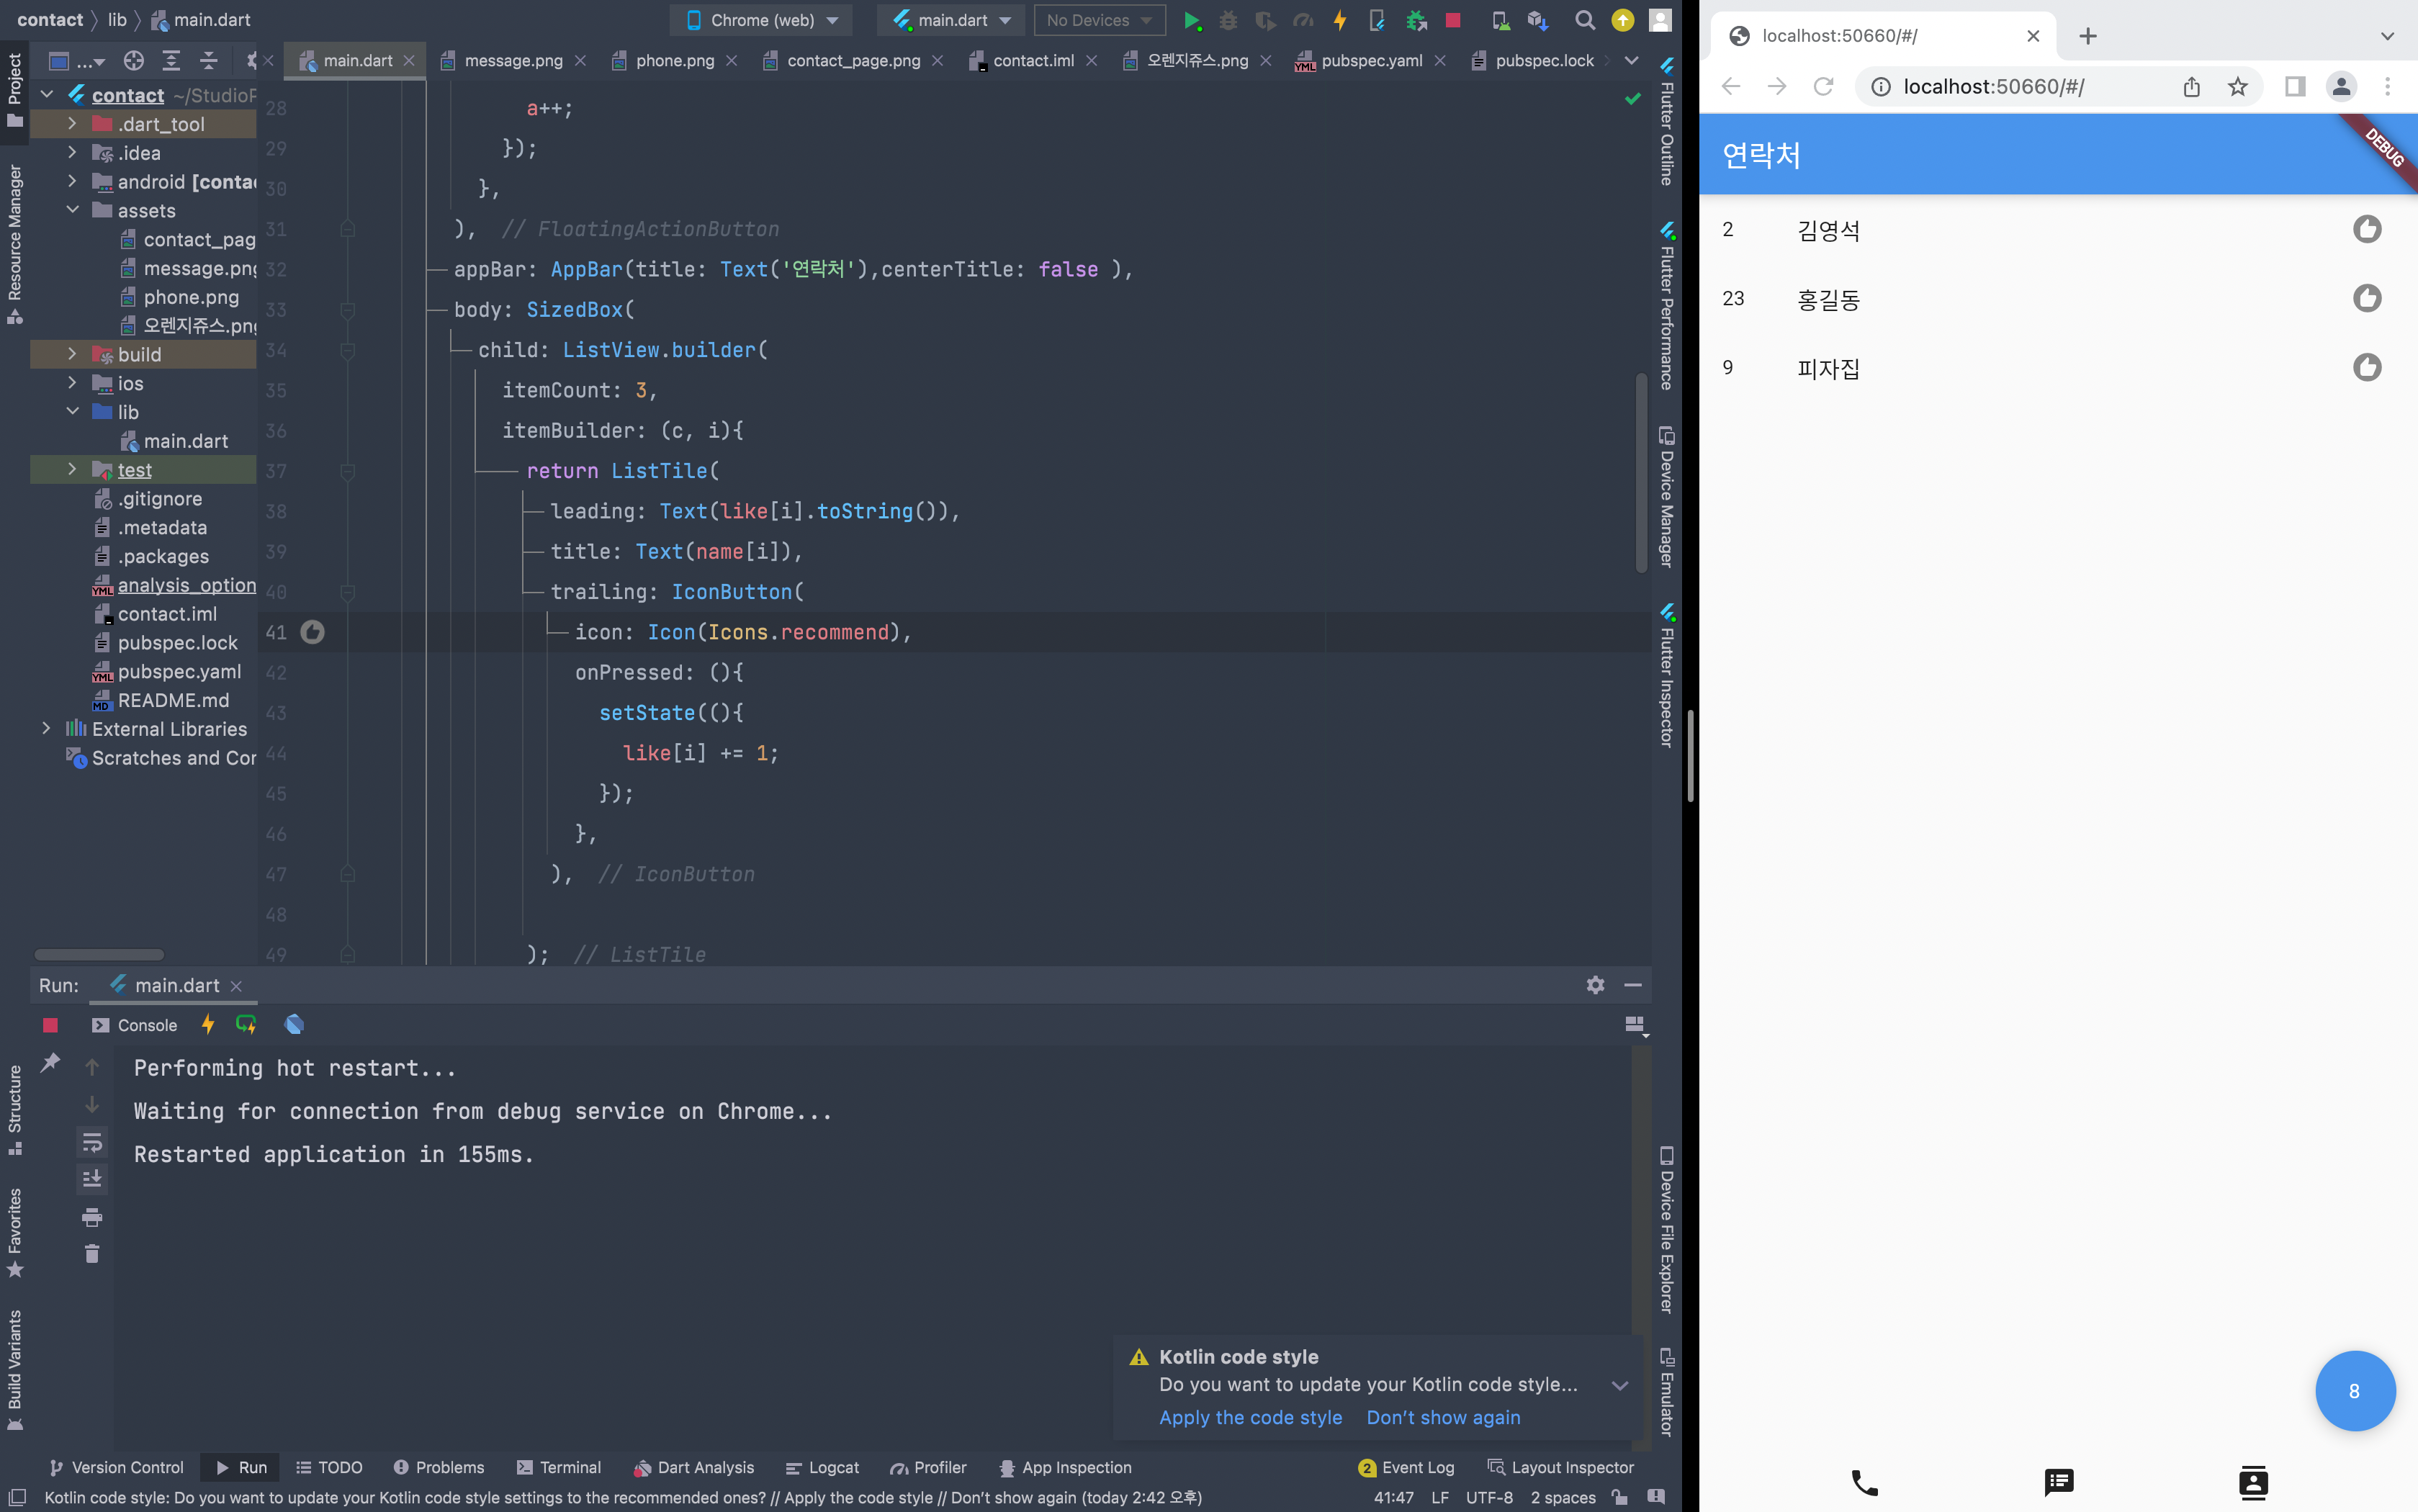Open Run panel settings gear icon
2418x1512 pixels.
1595,985
